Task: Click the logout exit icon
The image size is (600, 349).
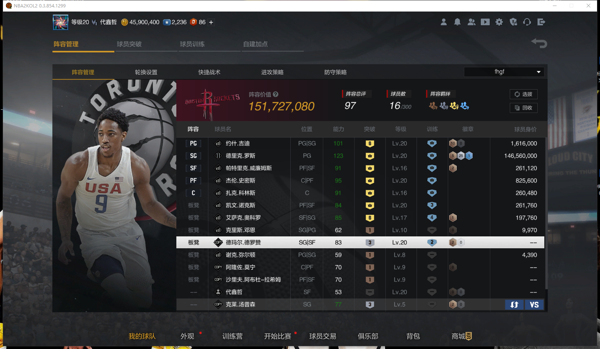Action: pos(541,22)
